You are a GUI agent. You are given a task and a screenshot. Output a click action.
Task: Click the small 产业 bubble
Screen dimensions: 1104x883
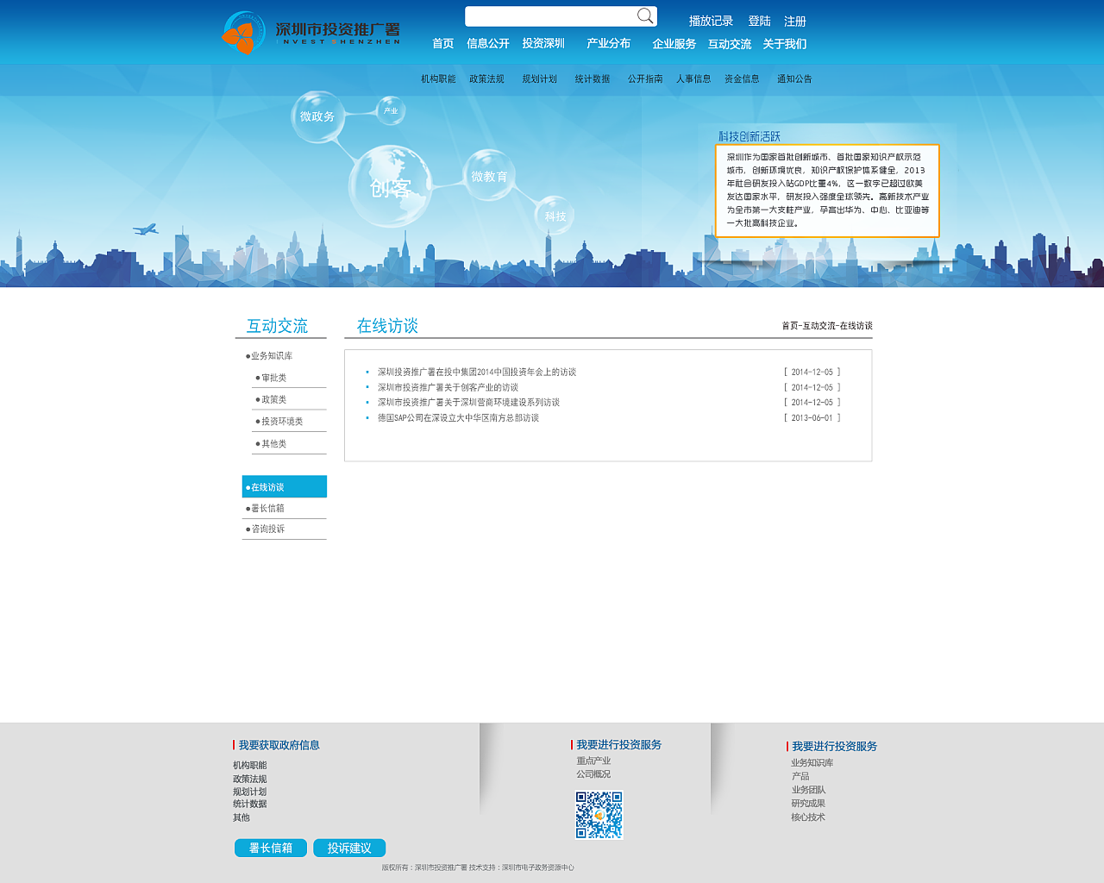[x=391, y=110]
